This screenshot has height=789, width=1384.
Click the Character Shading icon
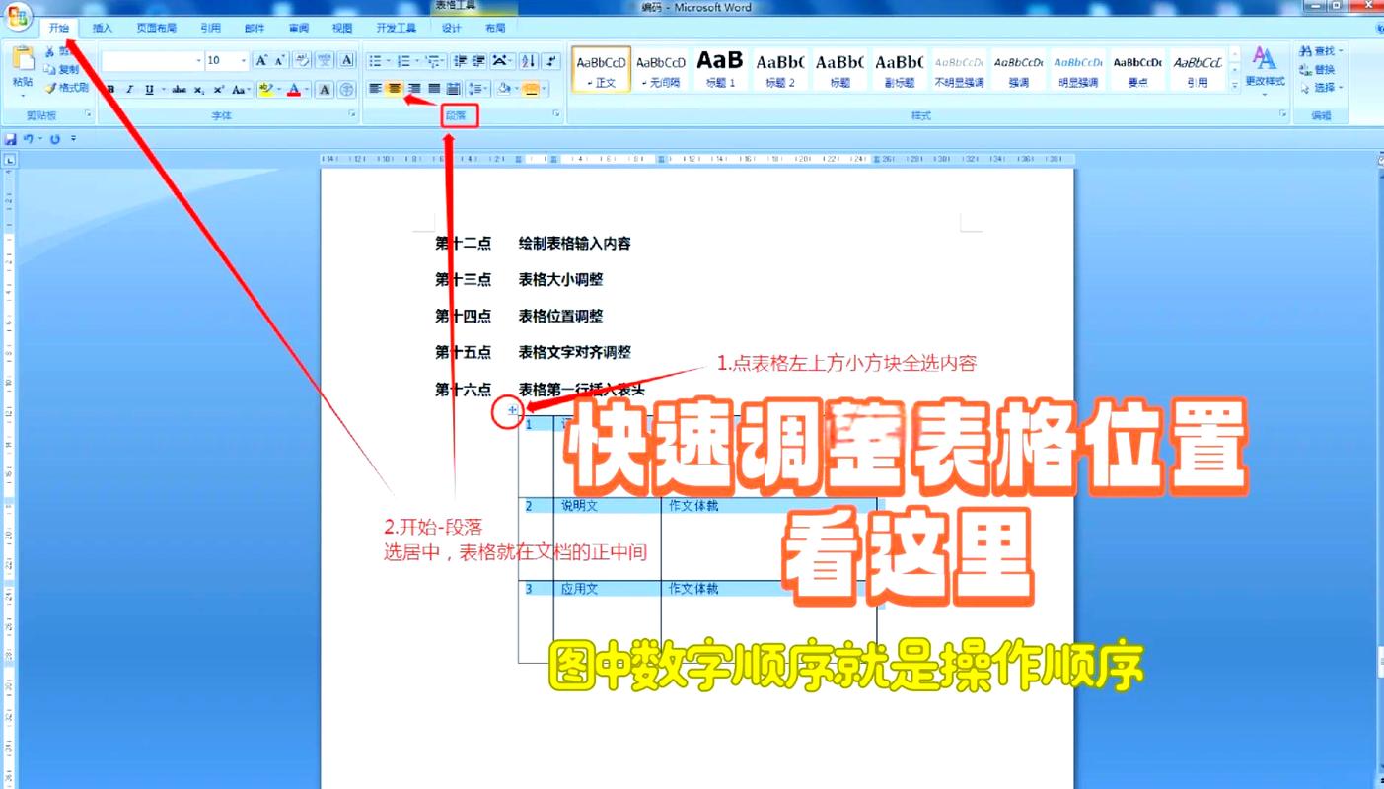(325, 90)
